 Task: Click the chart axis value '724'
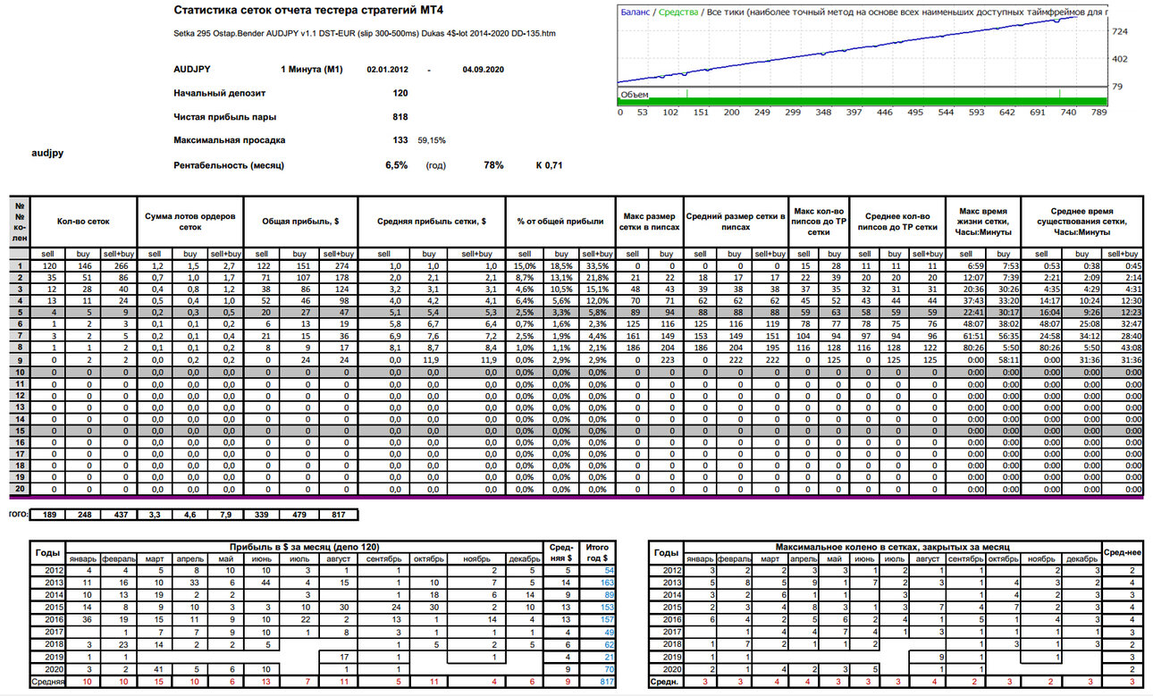pyautogui.click(x=1119, y=31)
